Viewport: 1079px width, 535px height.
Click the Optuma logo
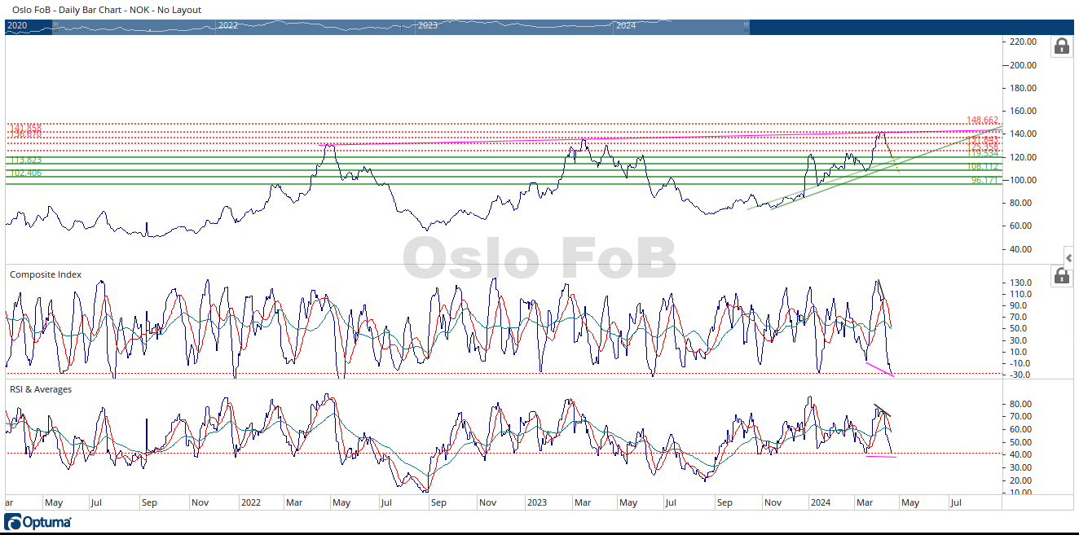coord(37,522)
